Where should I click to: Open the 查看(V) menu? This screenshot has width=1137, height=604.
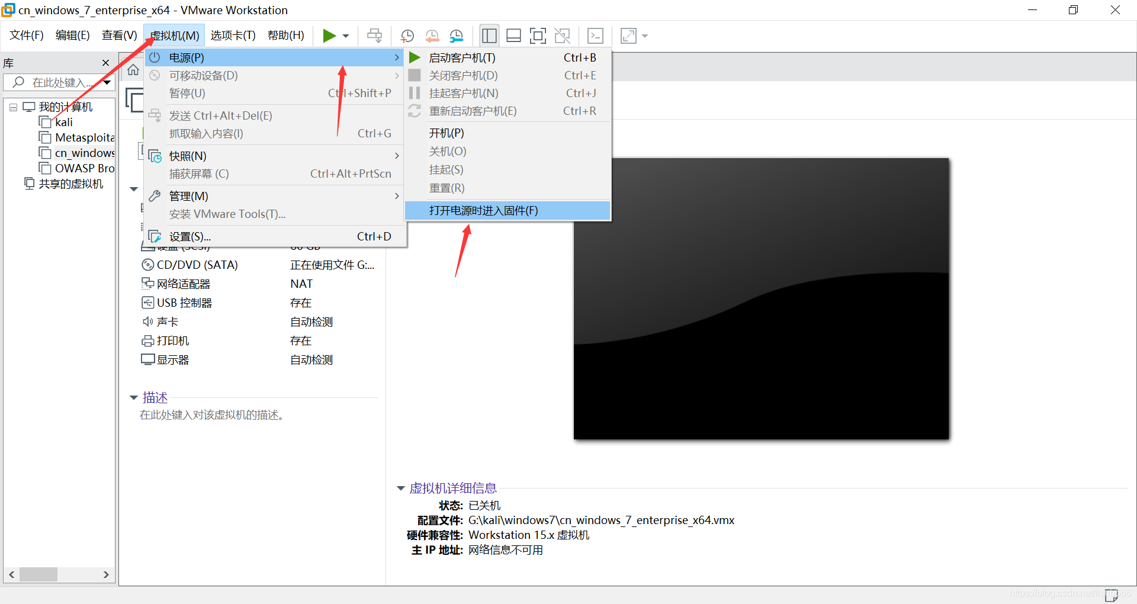click(x=119, y=36)
